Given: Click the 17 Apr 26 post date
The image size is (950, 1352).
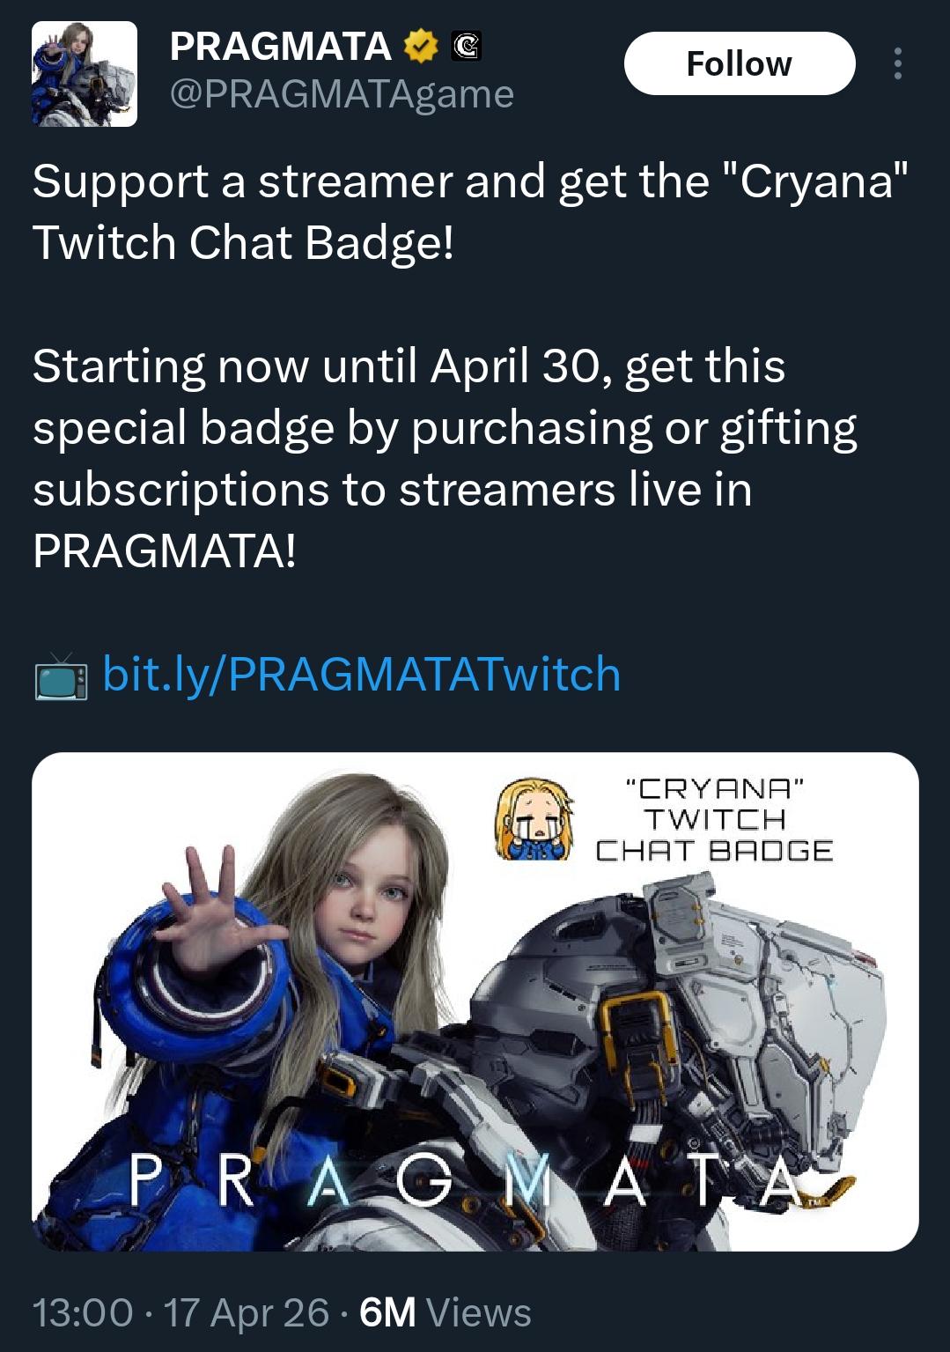Looking at the screenshot, I should [x=247, y=1311].
